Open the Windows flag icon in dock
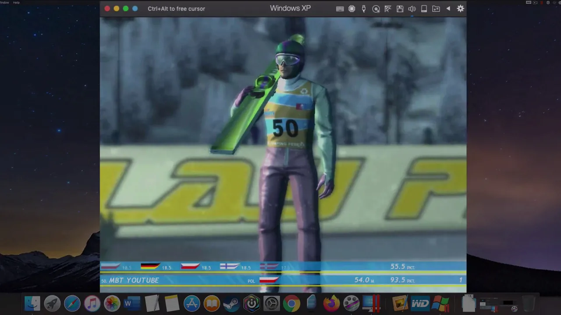 coord(440,303)
